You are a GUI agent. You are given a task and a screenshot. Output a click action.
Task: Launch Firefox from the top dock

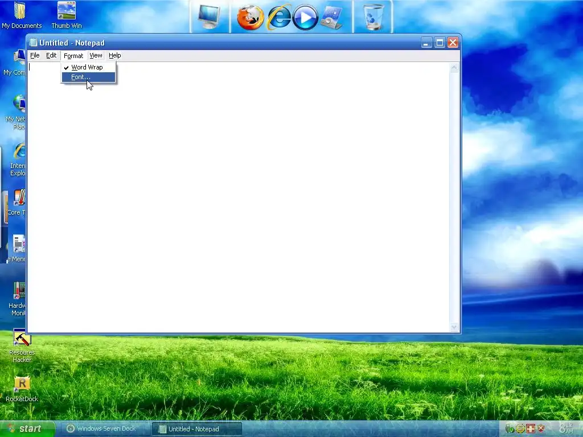[x=251, y=17]
